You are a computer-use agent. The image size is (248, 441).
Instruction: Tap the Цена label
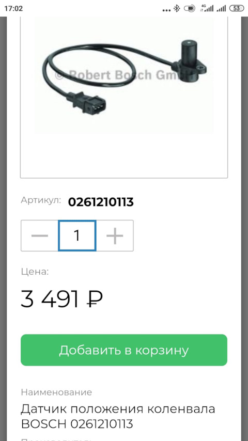point(35,272)
